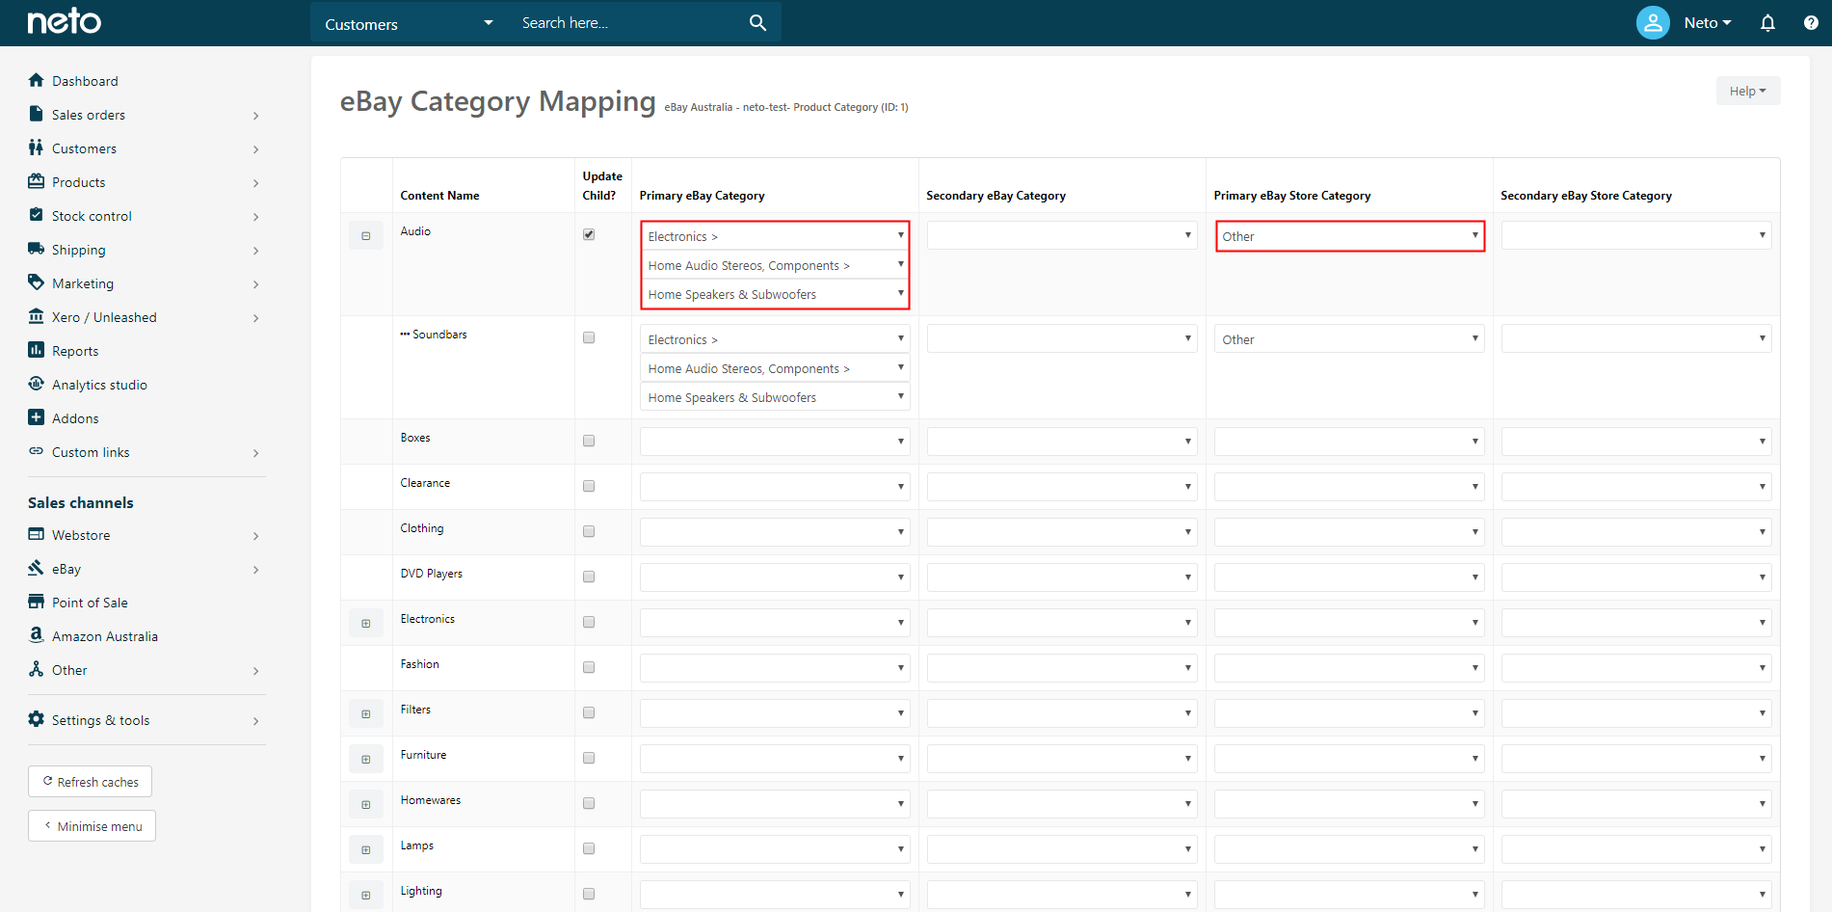This screenshot has width=1832, height=912.
Task: Open Clearance secondary eBay category dropdown
Action: [1062, 487]
